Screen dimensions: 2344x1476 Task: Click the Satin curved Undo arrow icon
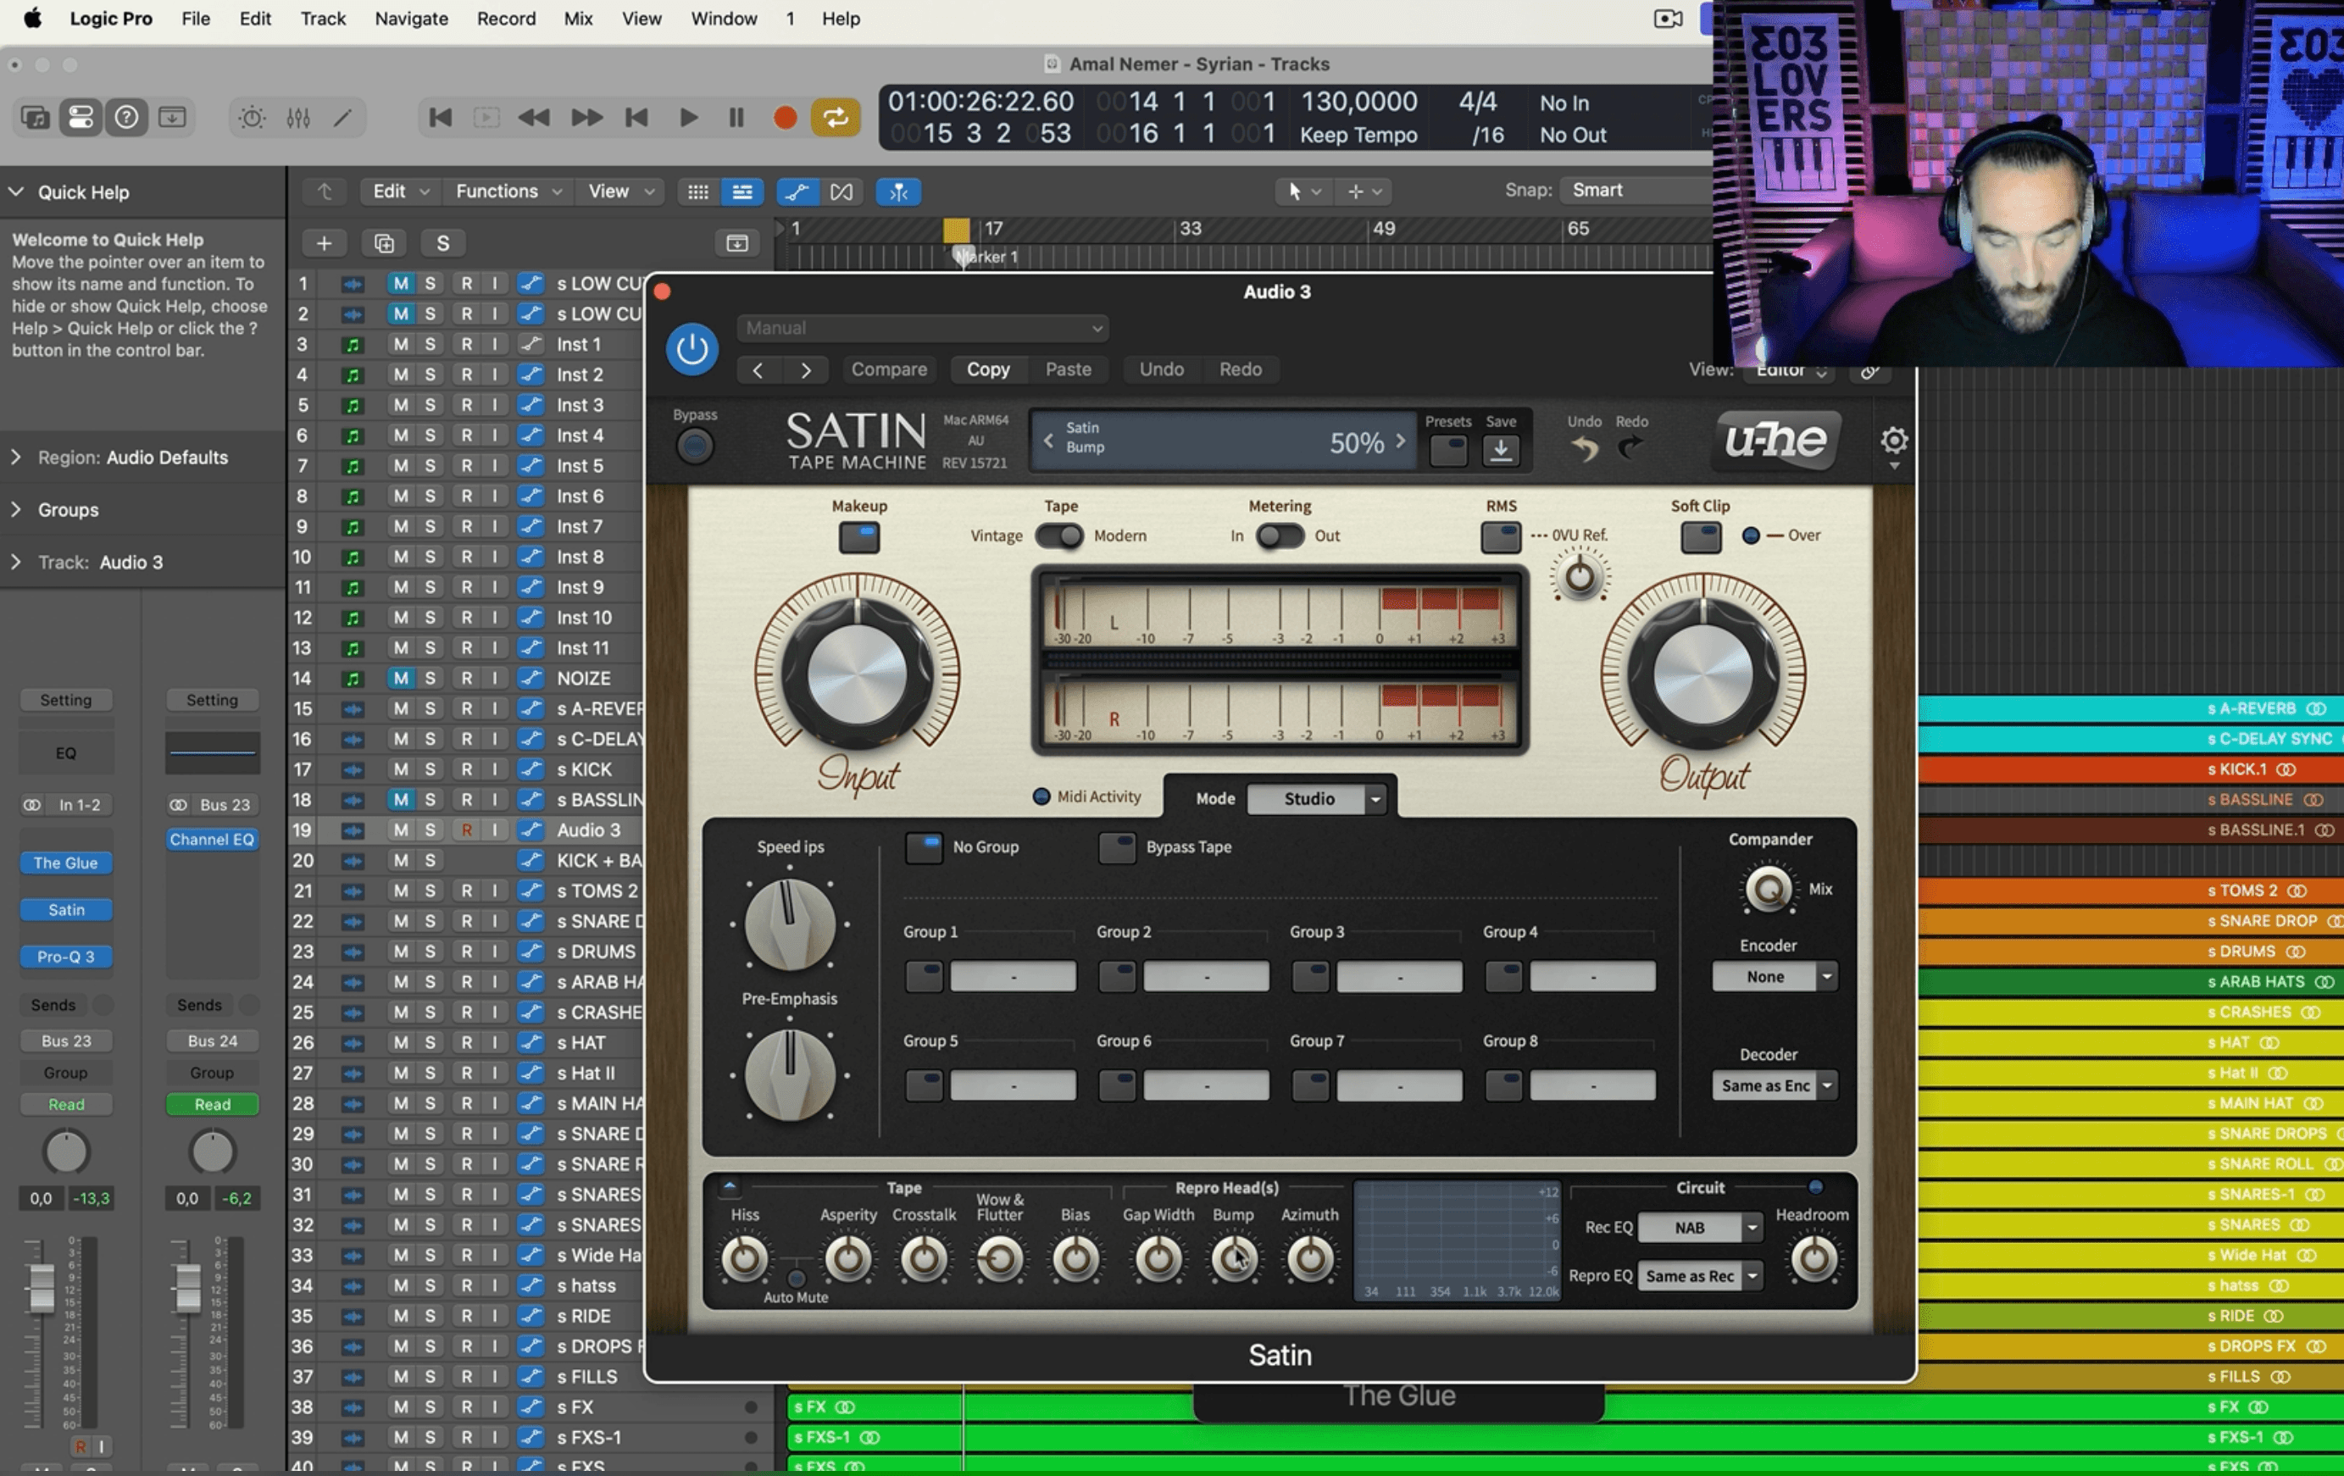1584,448
